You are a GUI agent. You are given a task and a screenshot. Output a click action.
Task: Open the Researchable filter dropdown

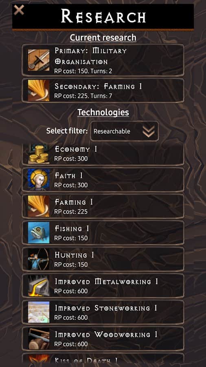pyautogui.click(x=125, y=131)
